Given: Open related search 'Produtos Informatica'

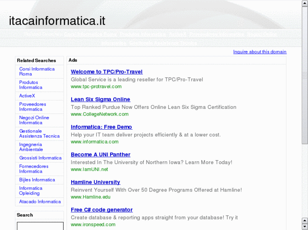Looking at the screenshot, I should point(31,85).
